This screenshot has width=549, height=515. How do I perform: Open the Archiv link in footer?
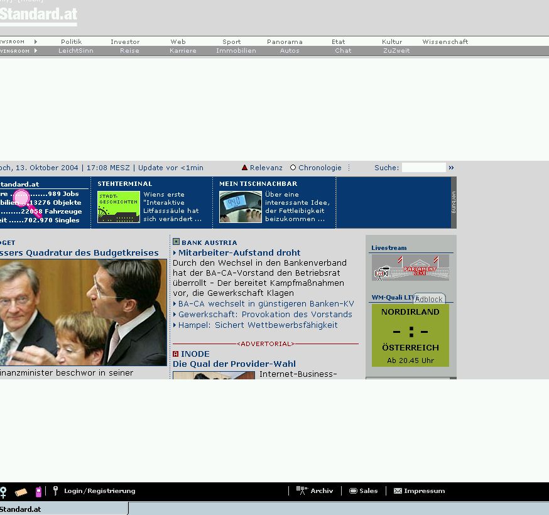tap(322, 491)
